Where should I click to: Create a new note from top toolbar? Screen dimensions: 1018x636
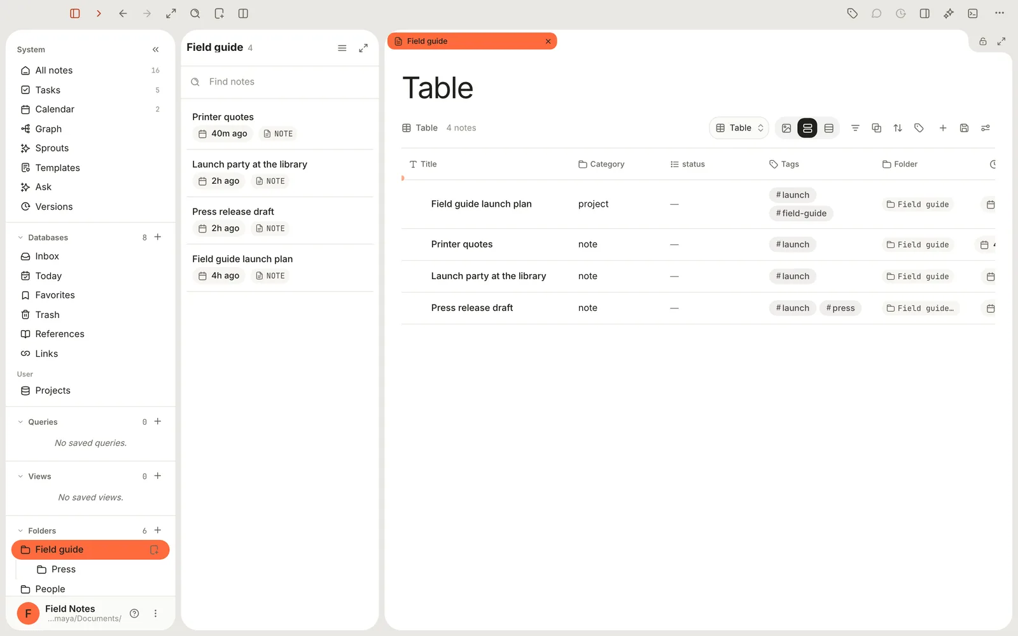tap(220, 13)
